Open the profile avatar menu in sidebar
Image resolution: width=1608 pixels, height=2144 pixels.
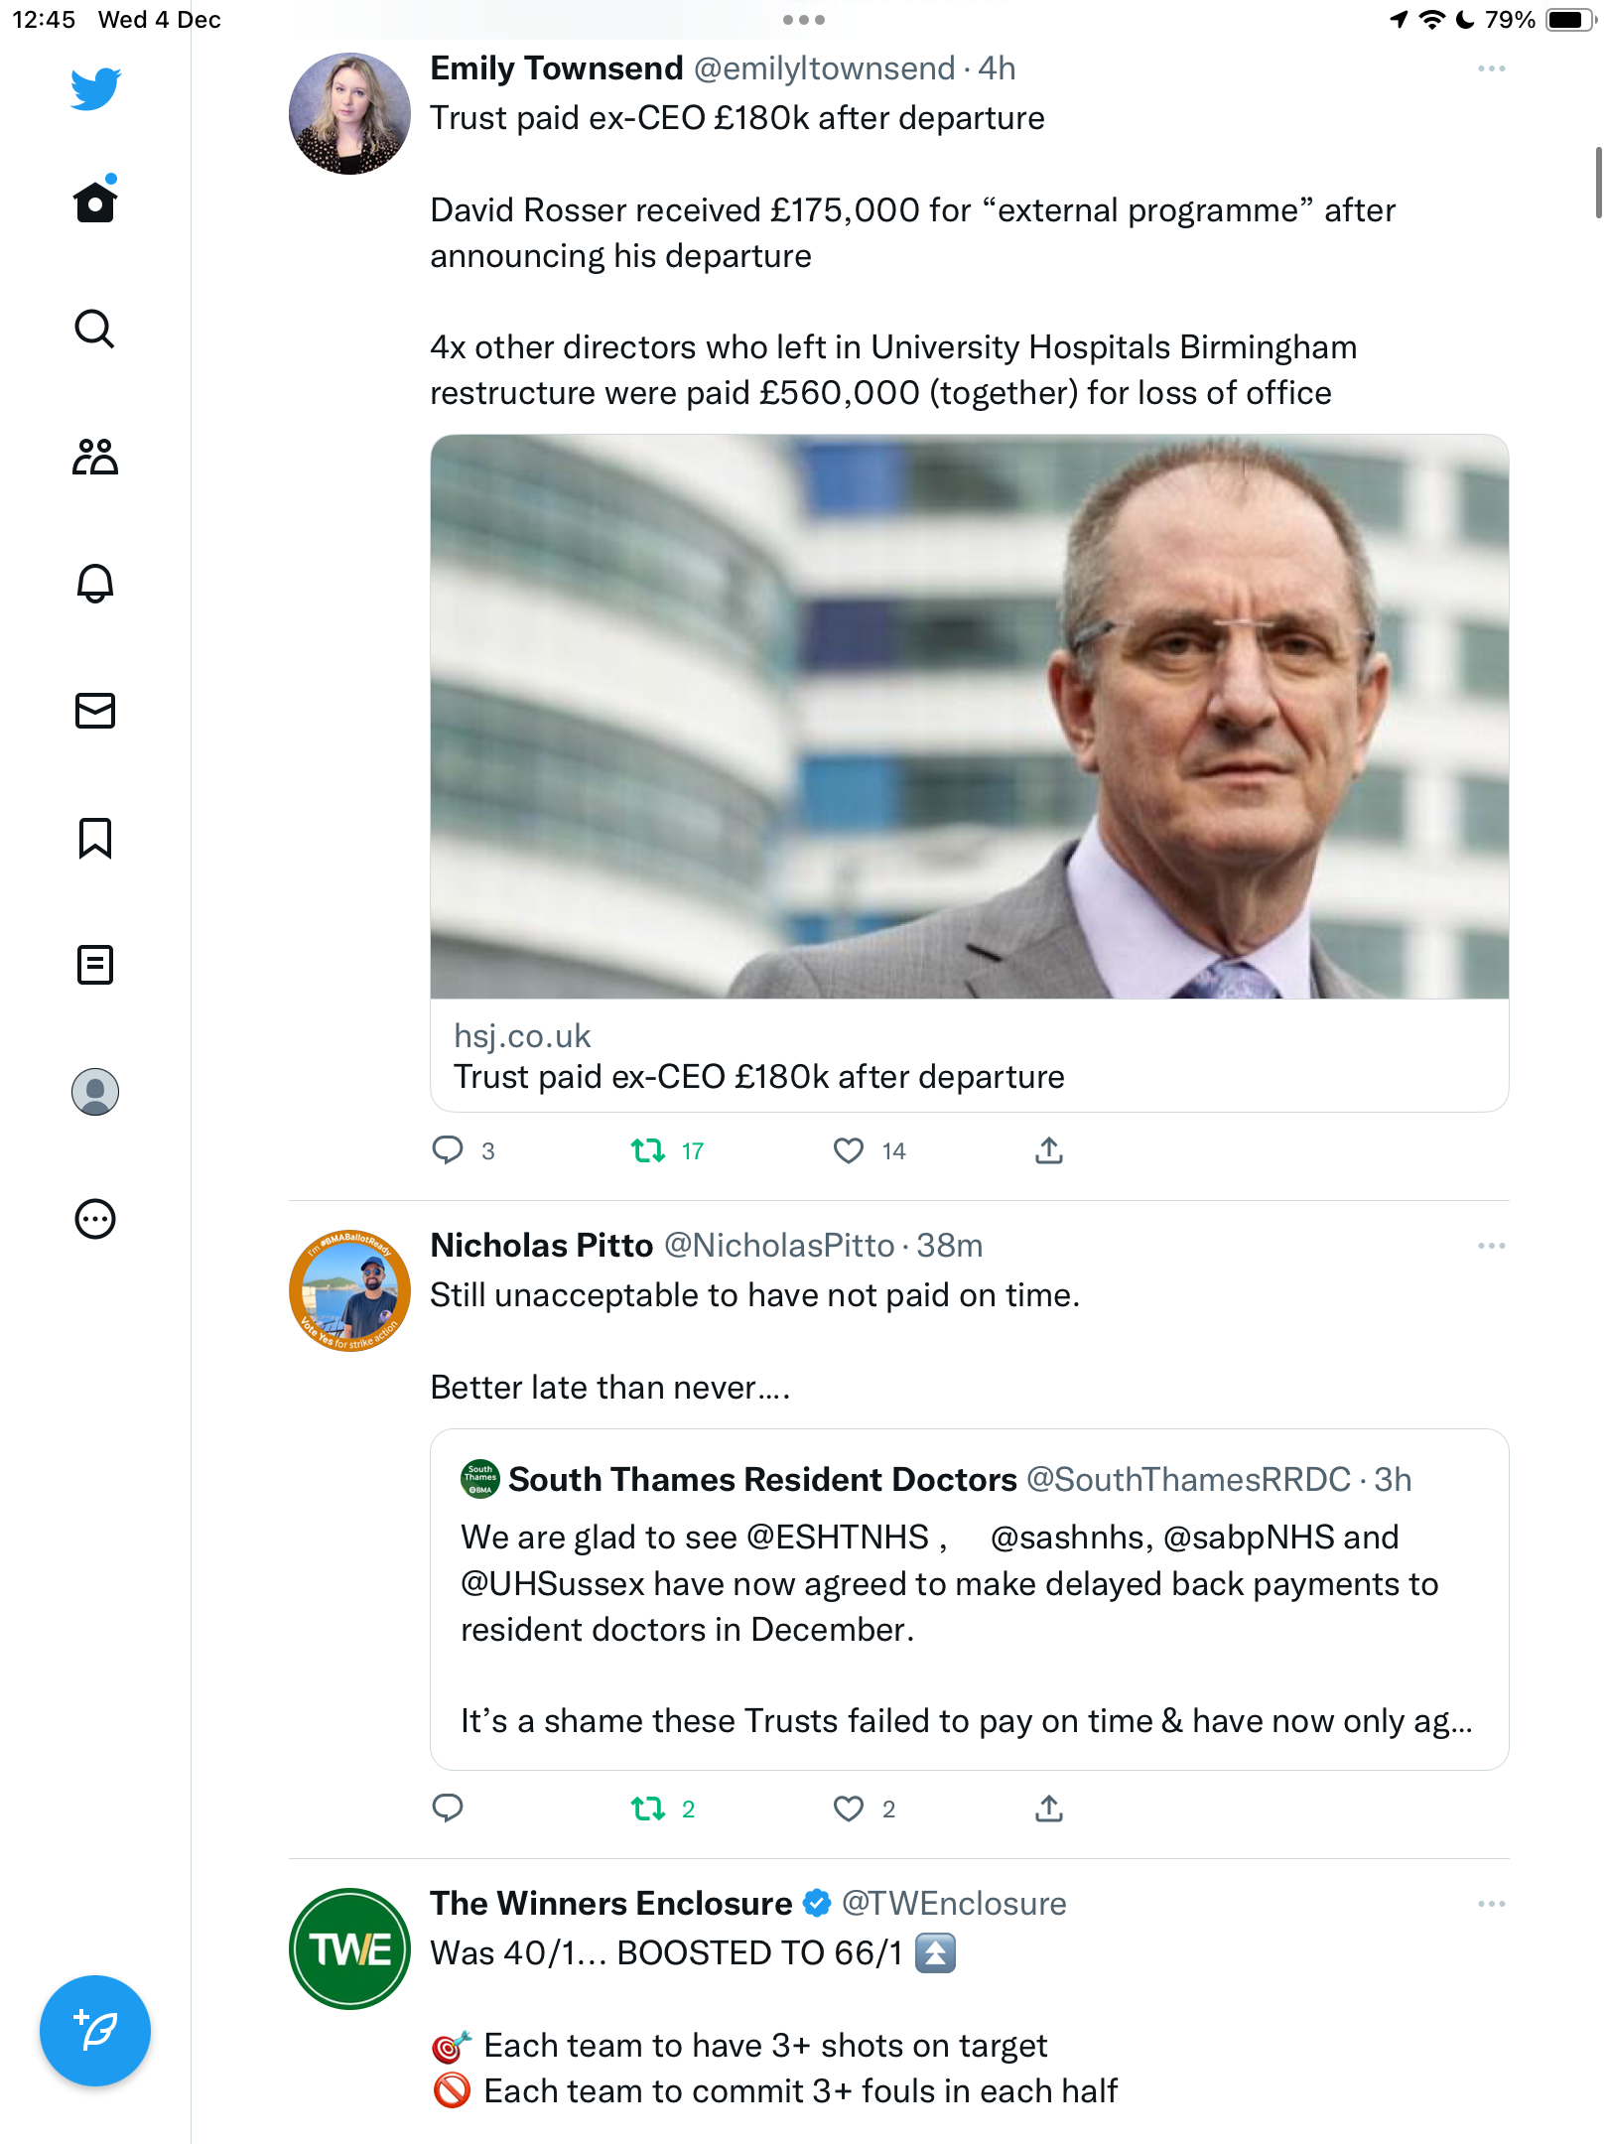click(95, 1092)
